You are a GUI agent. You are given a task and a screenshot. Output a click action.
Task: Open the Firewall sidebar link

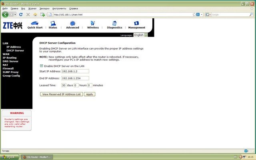click(8, 68)
